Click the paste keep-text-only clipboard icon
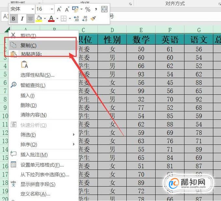 (x=24, y=64)
